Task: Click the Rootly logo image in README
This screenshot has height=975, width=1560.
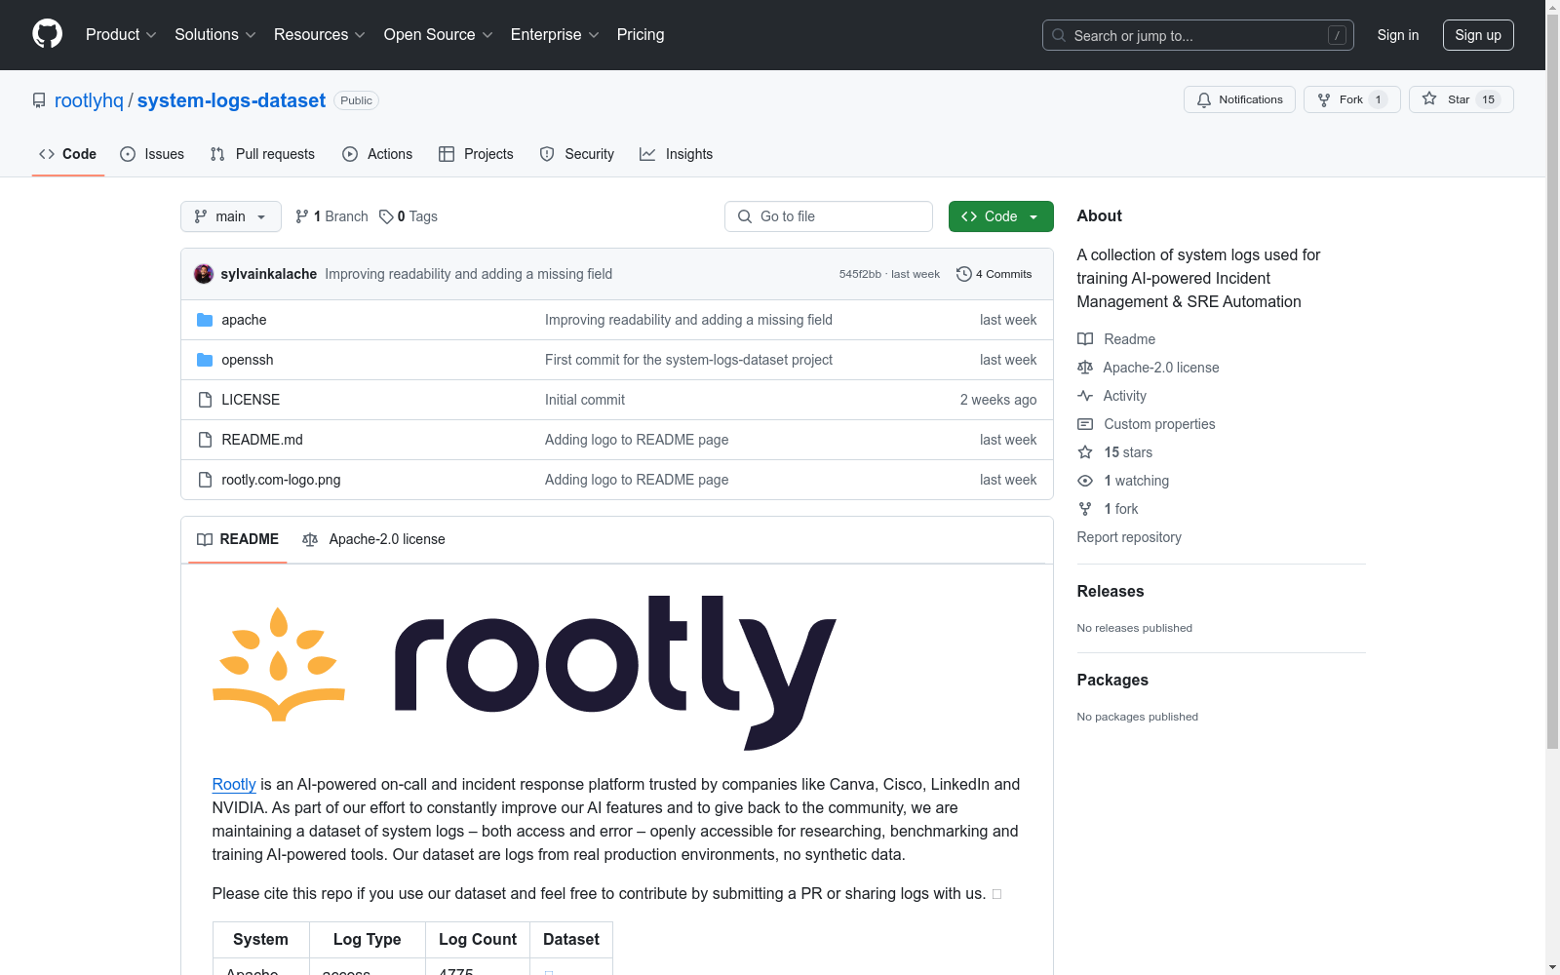Action: tap(525, 673)
